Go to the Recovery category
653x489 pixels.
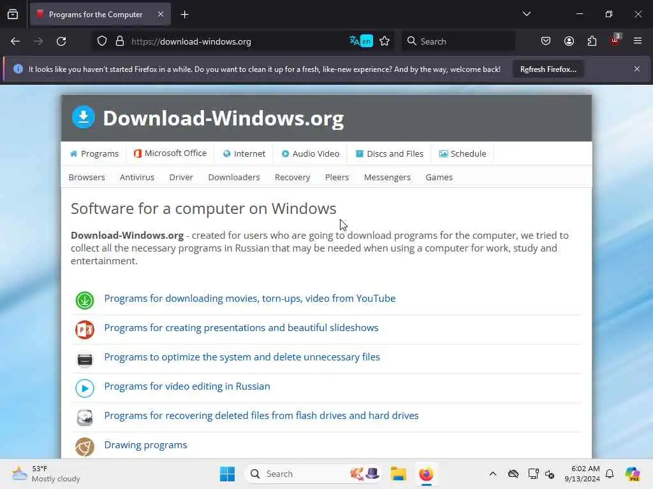[x=292, y=178]
